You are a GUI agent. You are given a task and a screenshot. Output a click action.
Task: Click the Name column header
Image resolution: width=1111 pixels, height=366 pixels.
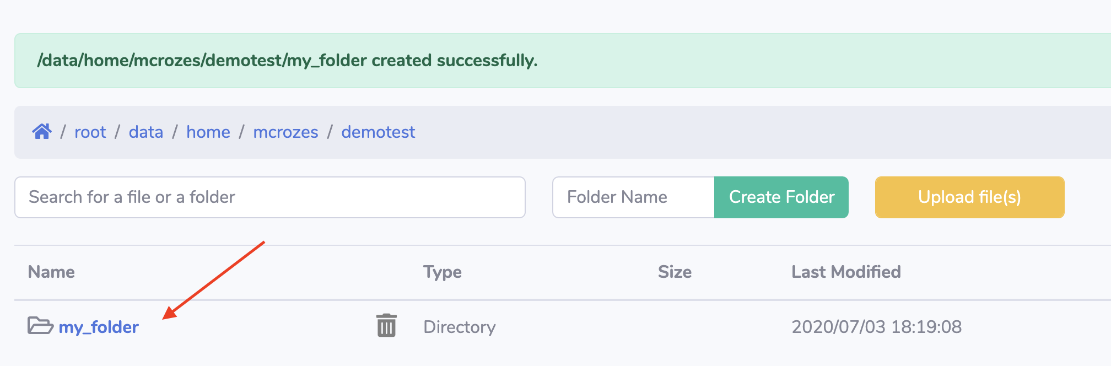click(x=51, y=272)
